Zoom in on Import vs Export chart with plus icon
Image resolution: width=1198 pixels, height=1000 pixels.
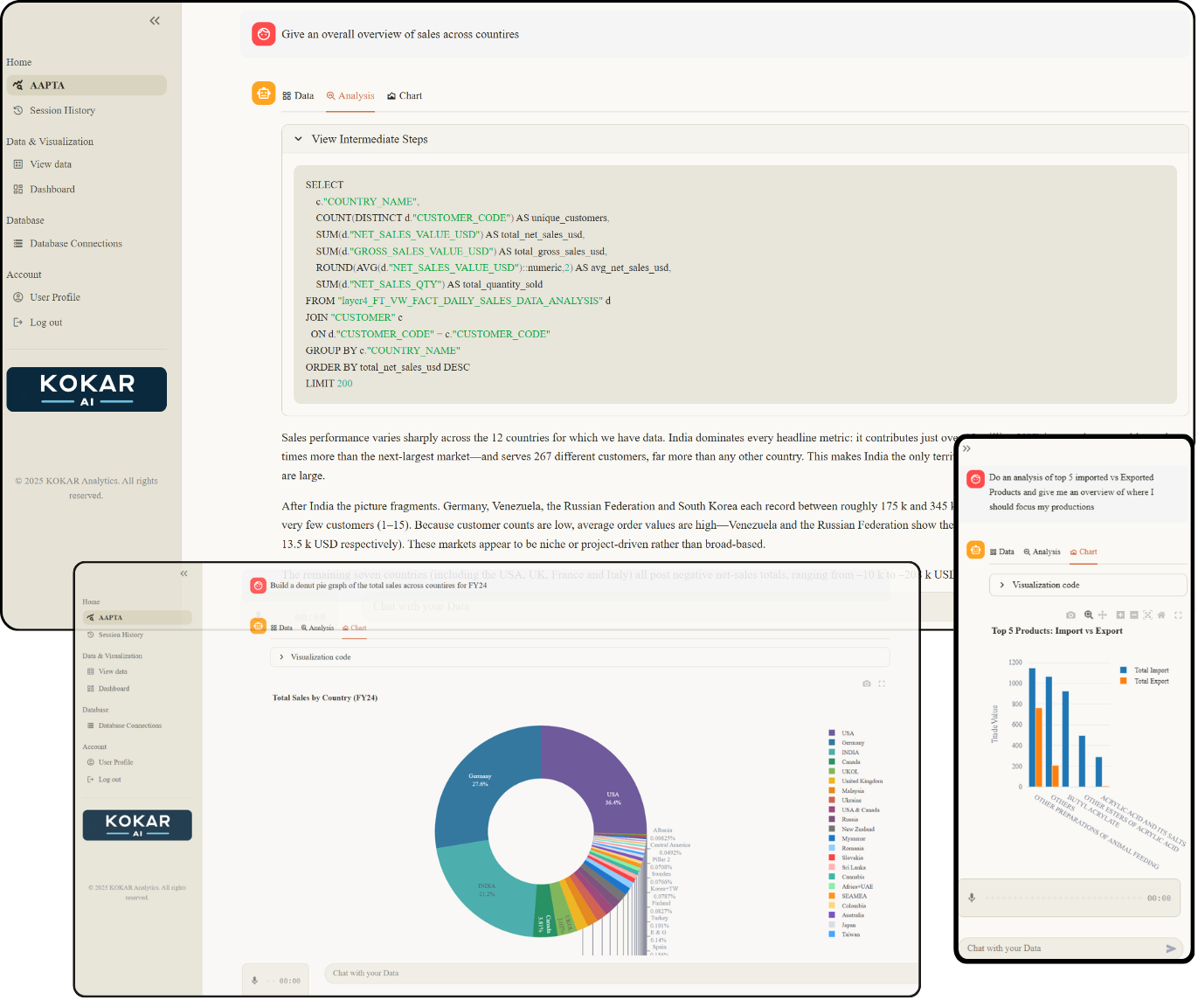coord(1119,615)
